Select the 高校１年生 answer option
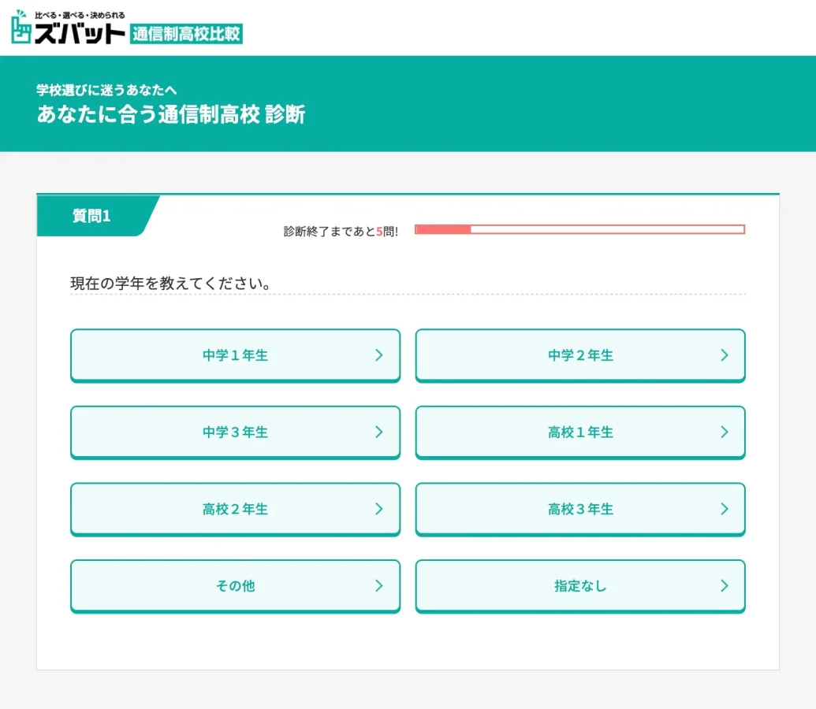The image size is (816, 709). 580,432
